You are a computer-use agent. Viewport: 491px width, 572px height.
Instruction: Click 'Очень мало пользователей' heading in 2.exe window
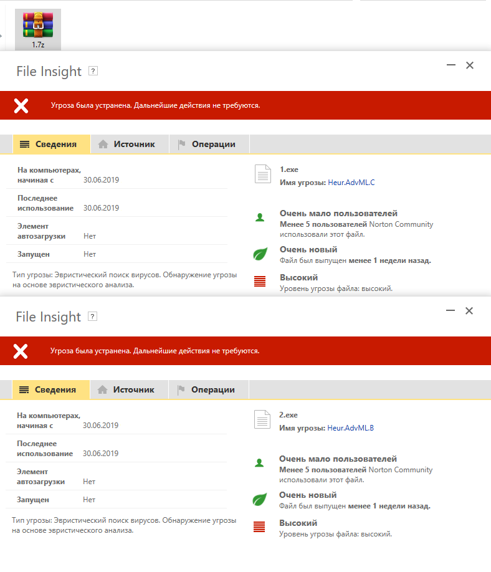[x=338, y=459]
